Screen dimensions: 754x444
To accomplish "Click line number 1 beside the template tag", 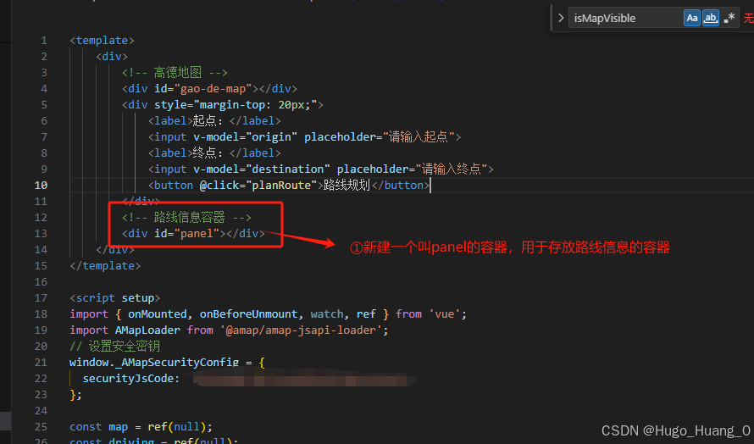I will tap(44, 41).
